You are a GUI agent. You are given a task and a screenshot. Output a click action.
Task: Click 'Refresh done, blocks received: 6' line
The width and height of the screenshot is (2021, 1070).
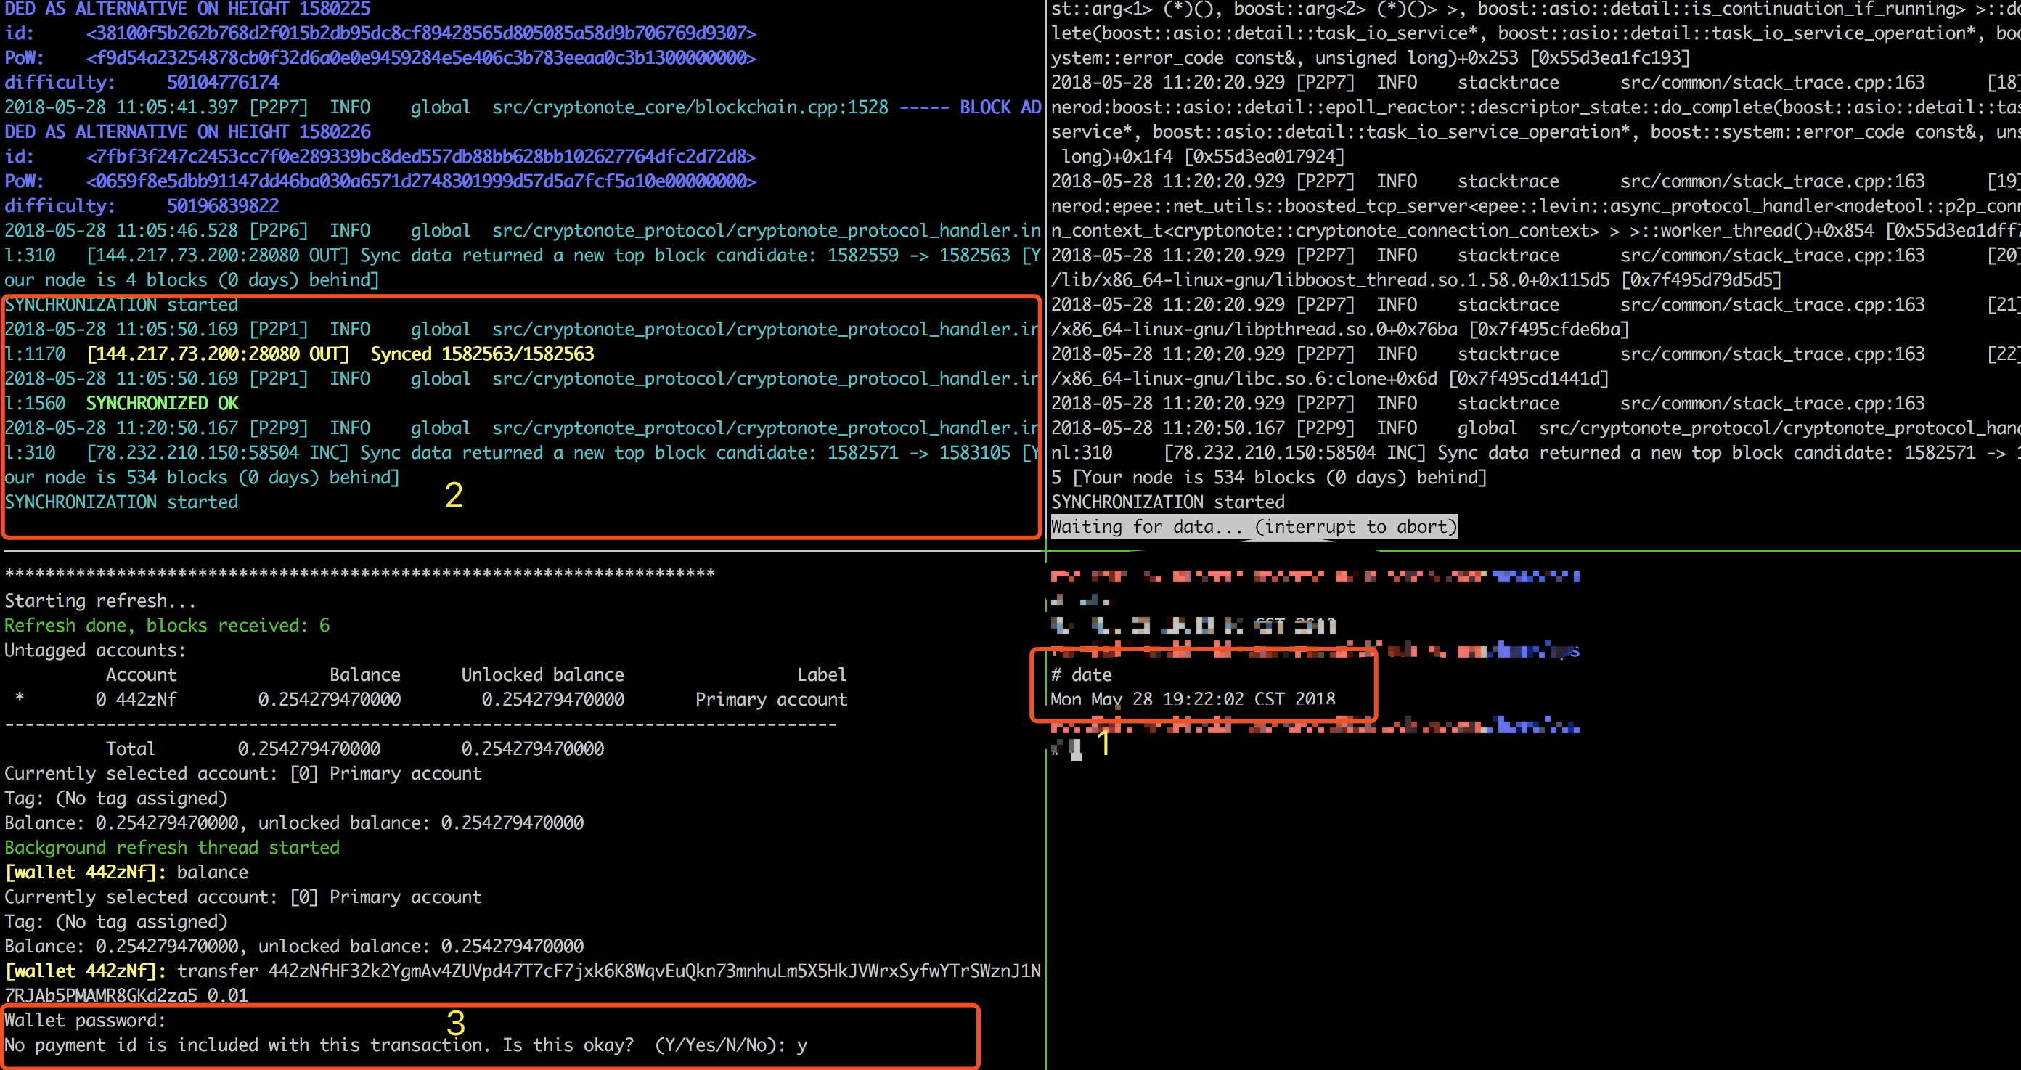(167, 625)
